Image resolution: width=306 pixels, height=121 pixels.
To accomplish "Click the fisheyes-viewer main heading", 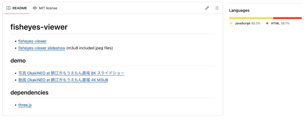I will click(39, 27).
